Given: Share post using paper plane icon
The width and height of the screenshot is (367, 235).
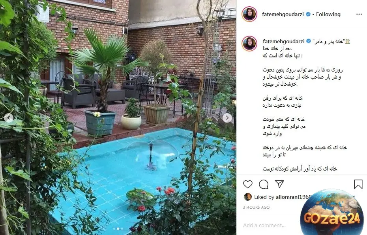Looking at the screenshot, I should (279, 184).
